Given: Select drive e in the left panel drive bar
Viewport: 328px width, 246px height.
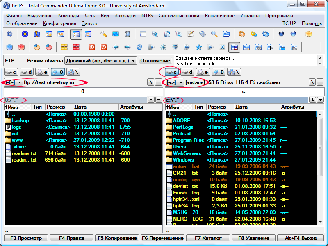Looking at the screenshot, I should (42, 72).
